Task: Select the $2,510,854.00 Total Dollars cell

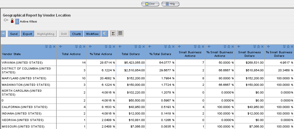Action: pos(131,70)
